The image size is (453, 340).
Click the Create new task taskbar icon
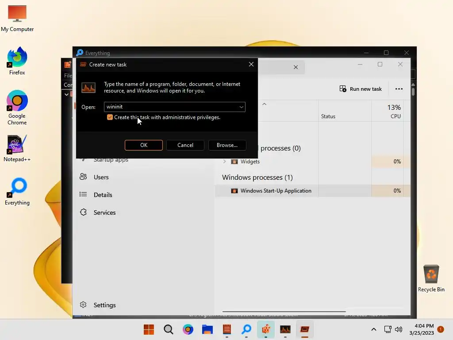(x=304, y=329)
